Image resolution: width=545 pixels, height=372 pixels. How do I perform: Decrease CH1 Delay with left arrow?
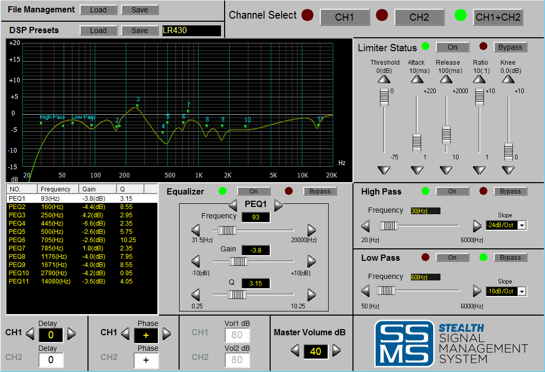[x=31, y=334]
